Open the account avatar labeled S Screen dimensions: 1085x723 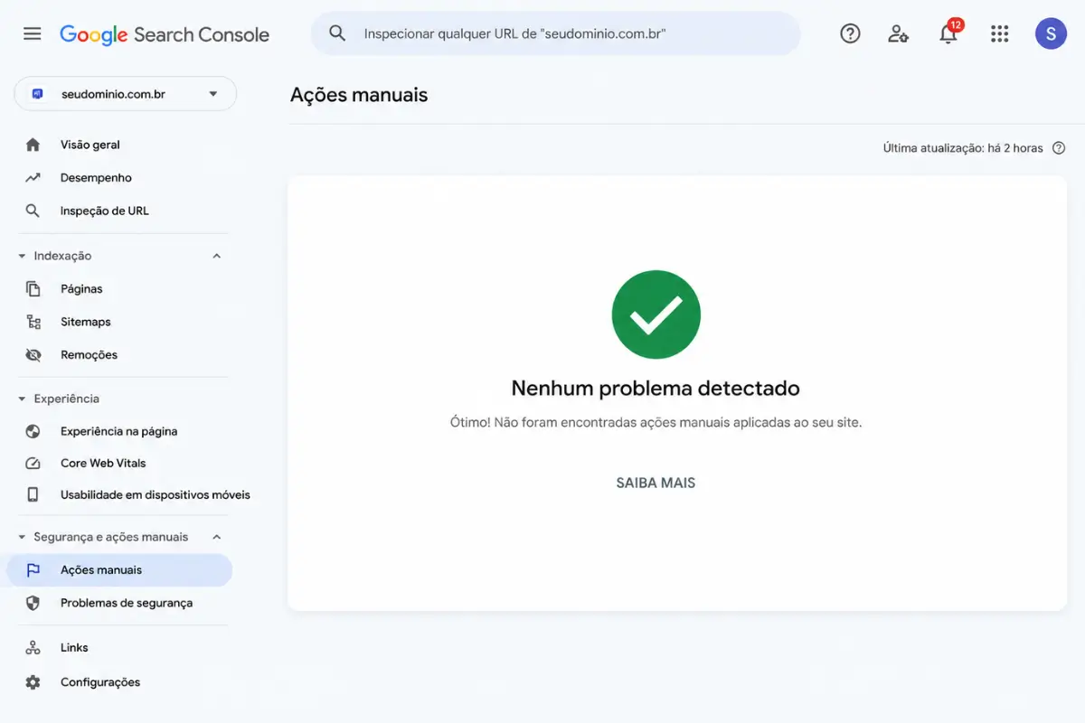coord(1051,33)
